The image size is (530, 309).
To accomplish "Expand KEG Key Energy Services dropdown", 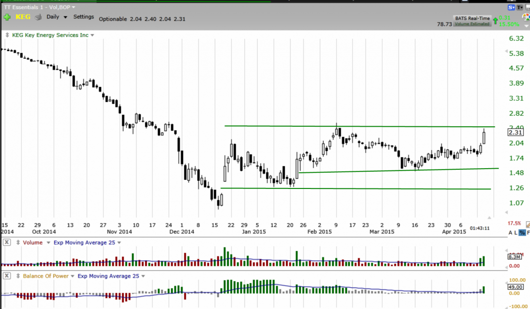I will pyautogui.click(x=92, y=35).
